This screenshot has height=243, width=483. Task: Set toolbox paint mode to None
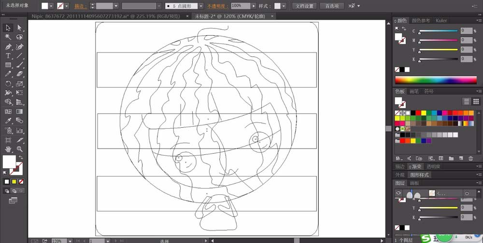[21, 182]
